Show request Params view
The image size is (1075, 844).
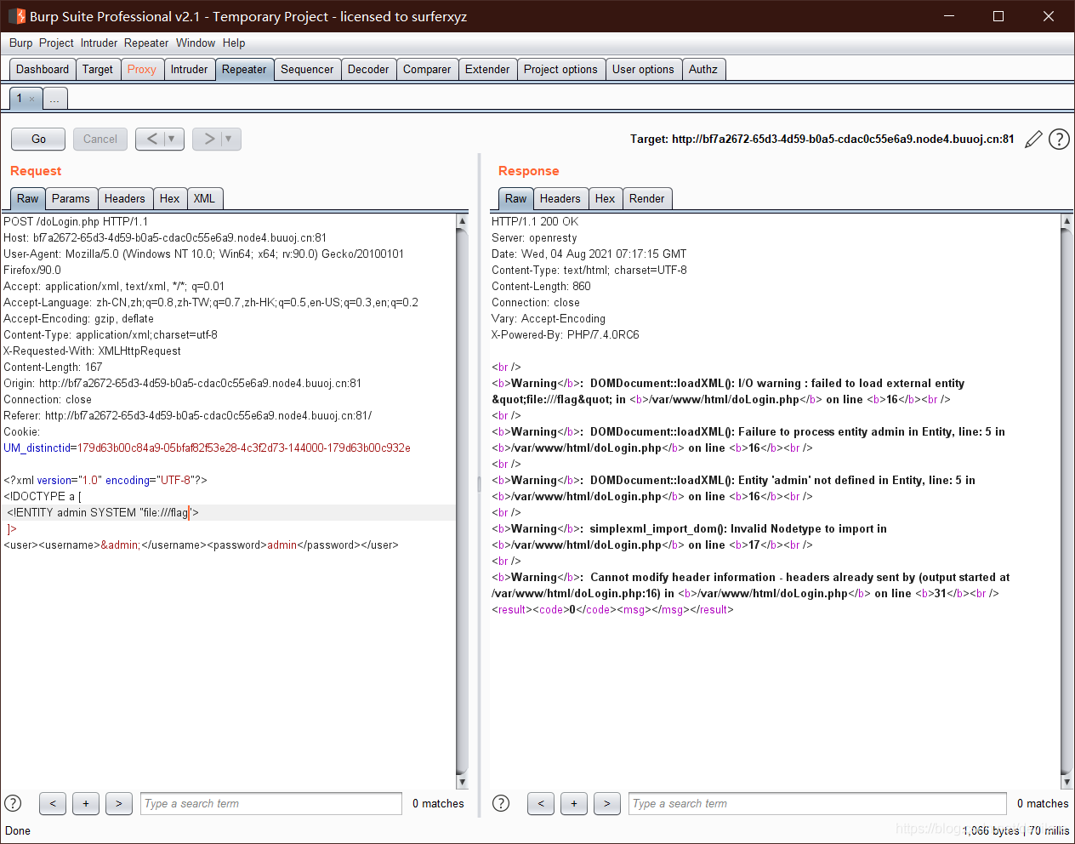[71, 198]
